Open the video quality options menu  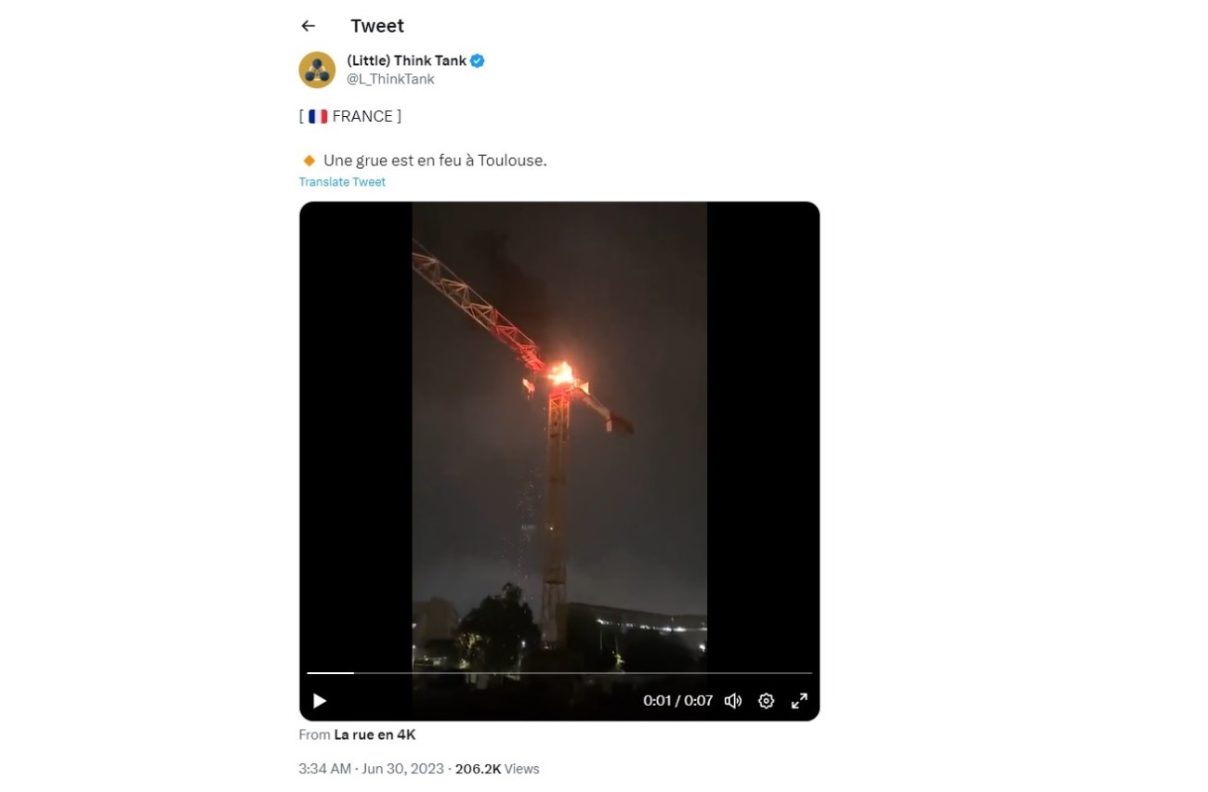[x=766, y=701]
